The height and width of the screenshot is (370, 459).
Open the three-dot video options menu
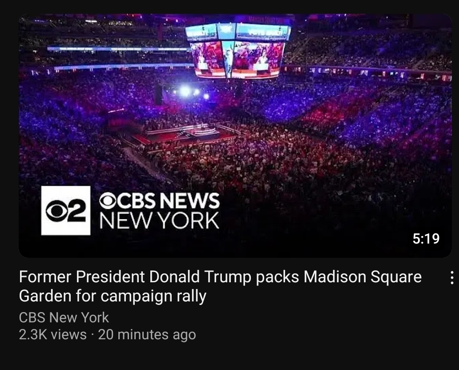click(452, 277)
